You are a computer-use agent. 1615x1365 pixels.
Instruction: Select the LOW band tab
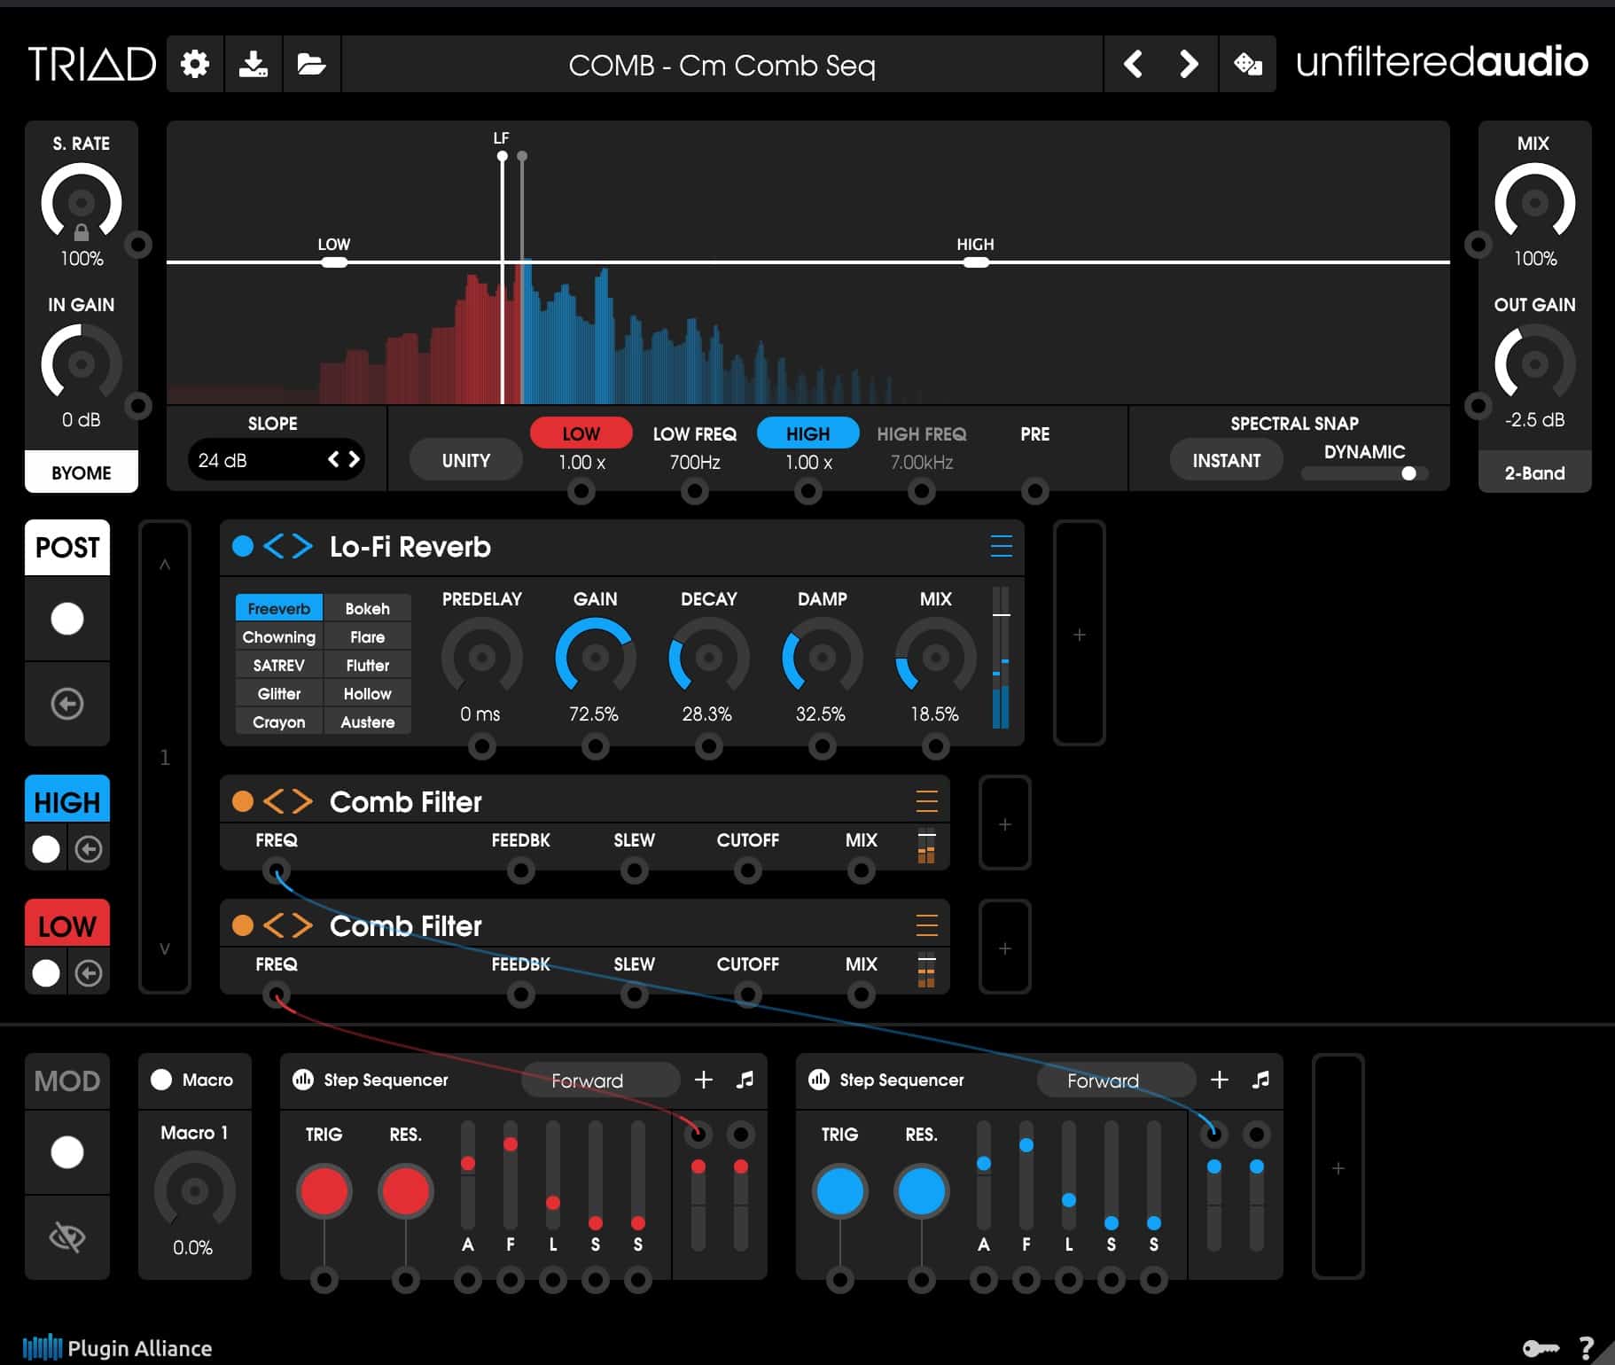pyautogui.click(x=67, y=925)
